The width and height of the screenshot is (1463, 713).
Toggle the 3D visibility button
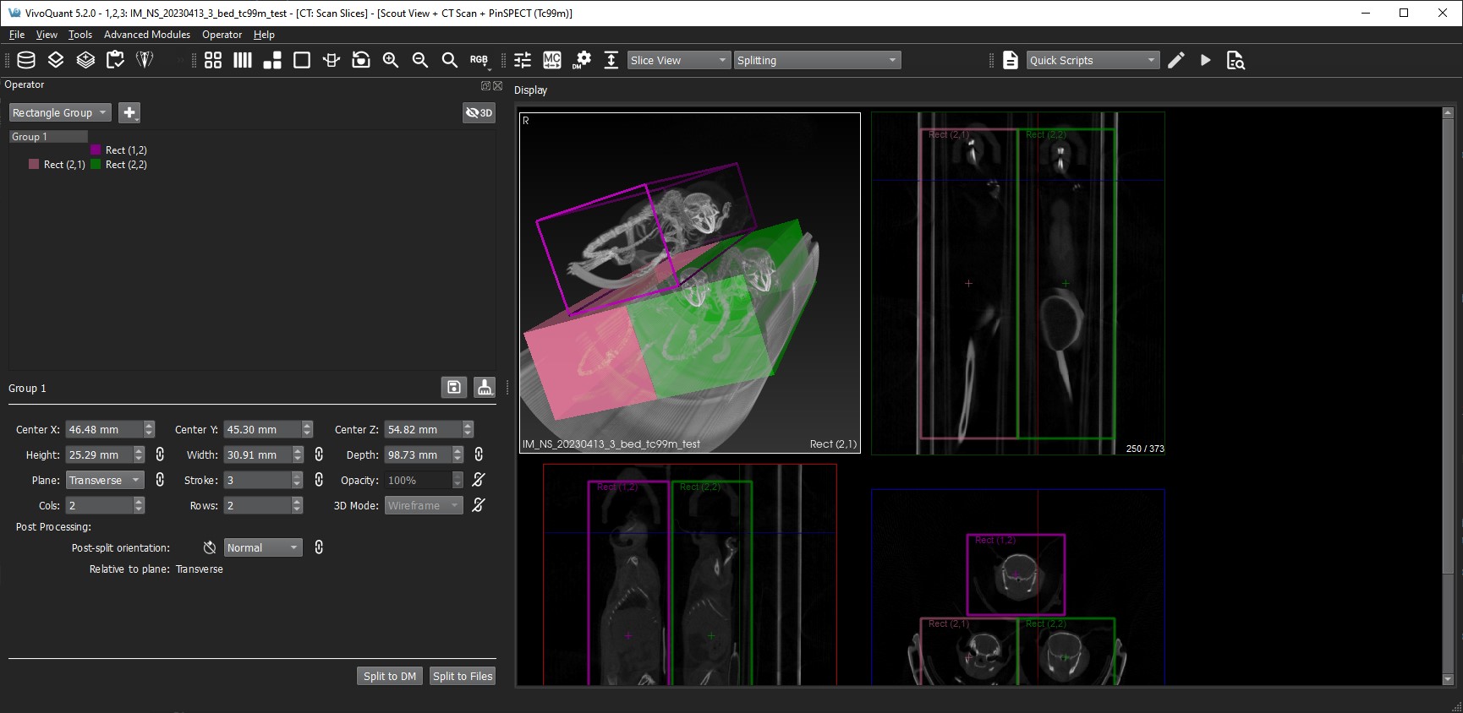point(479,112)
